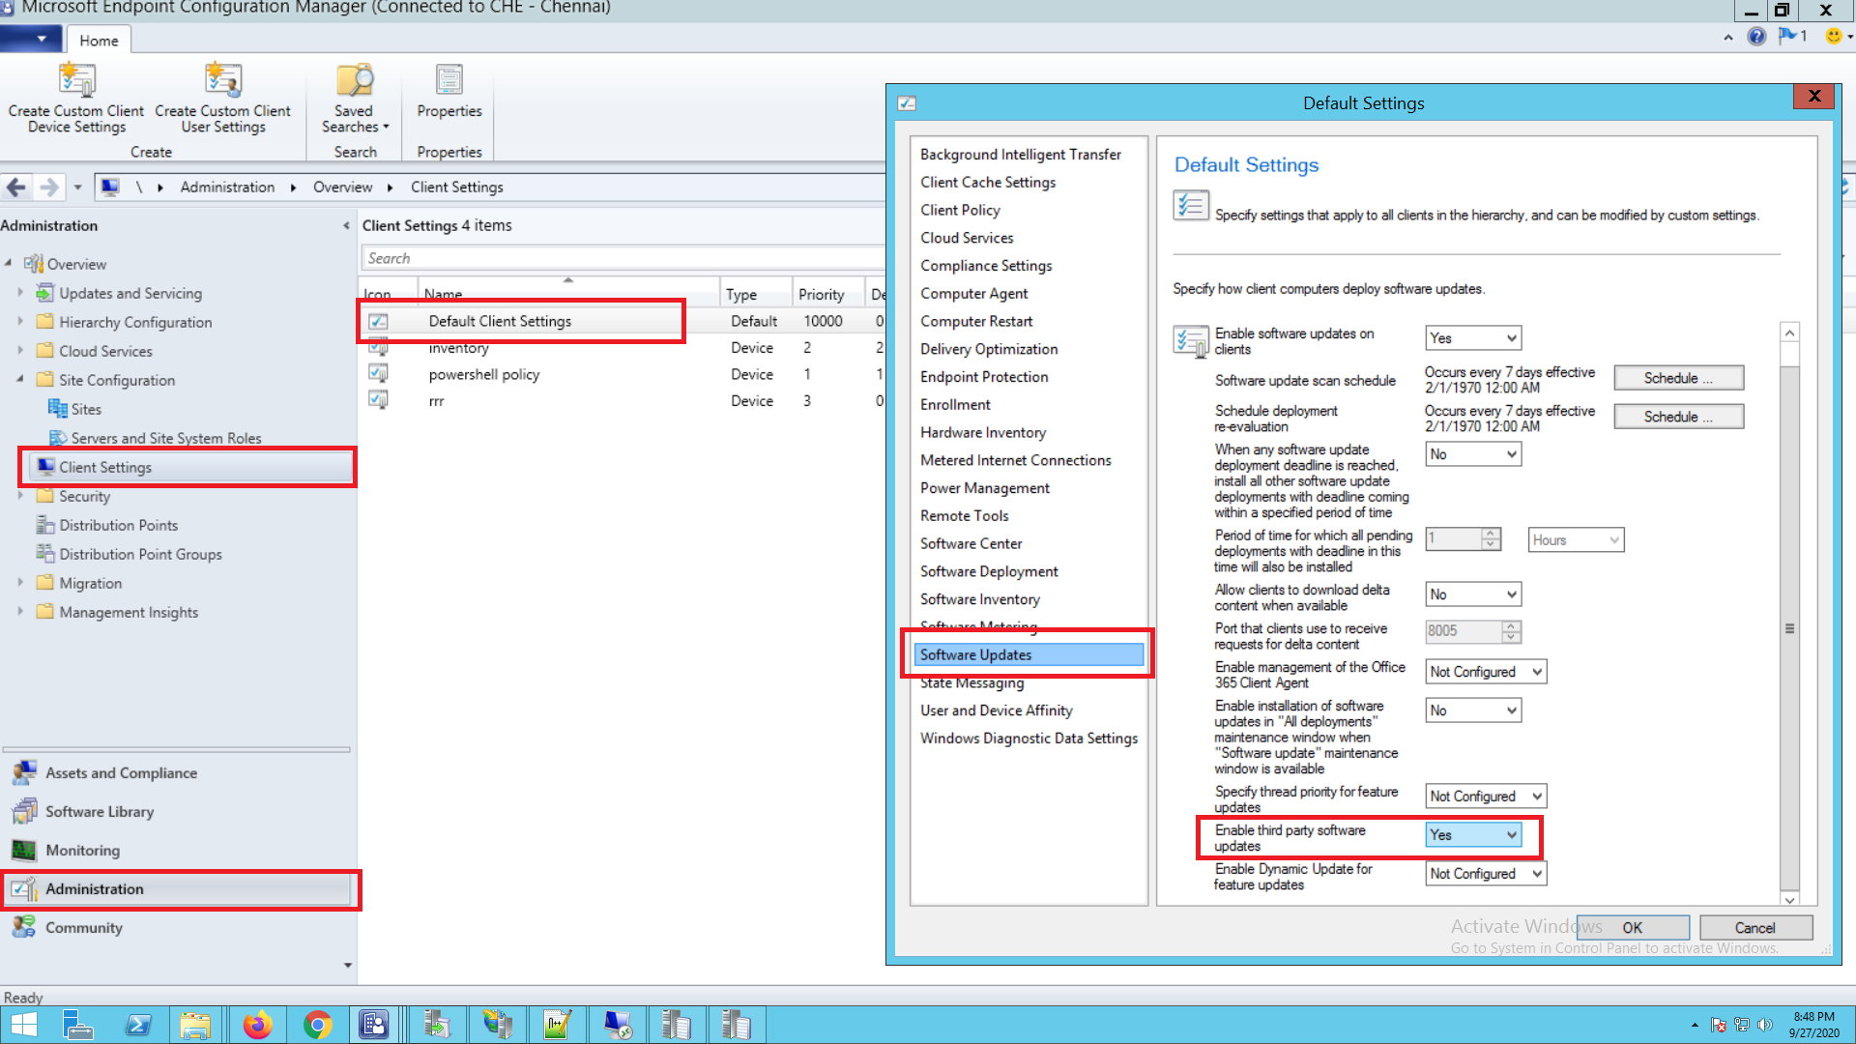Click the Client Settings search field
Screen dimensions: 1856x1044
(x=619, y=258)
